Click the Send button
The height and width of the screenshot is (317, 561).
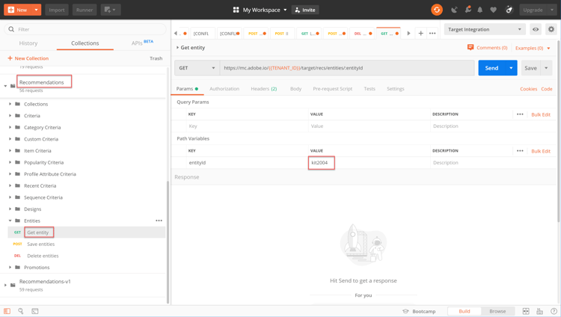491,68
